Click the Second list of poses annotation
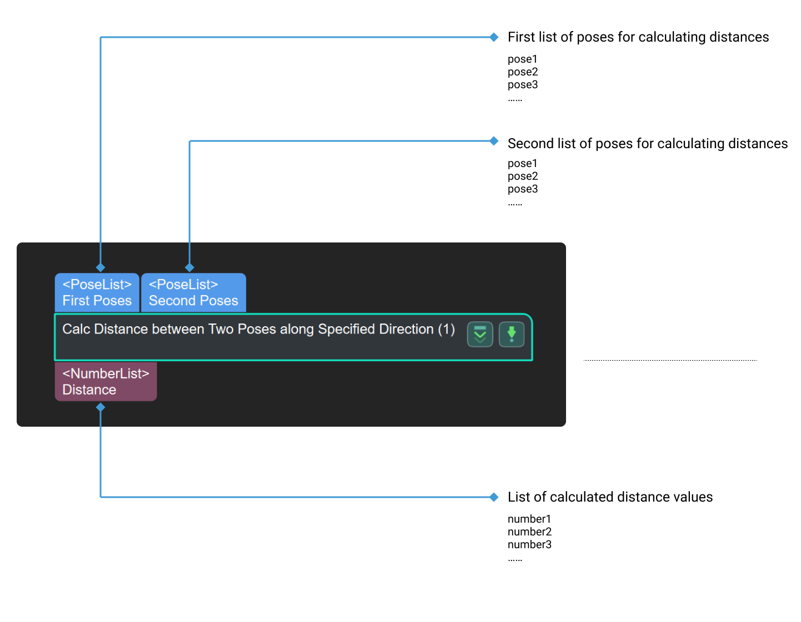 647,143
